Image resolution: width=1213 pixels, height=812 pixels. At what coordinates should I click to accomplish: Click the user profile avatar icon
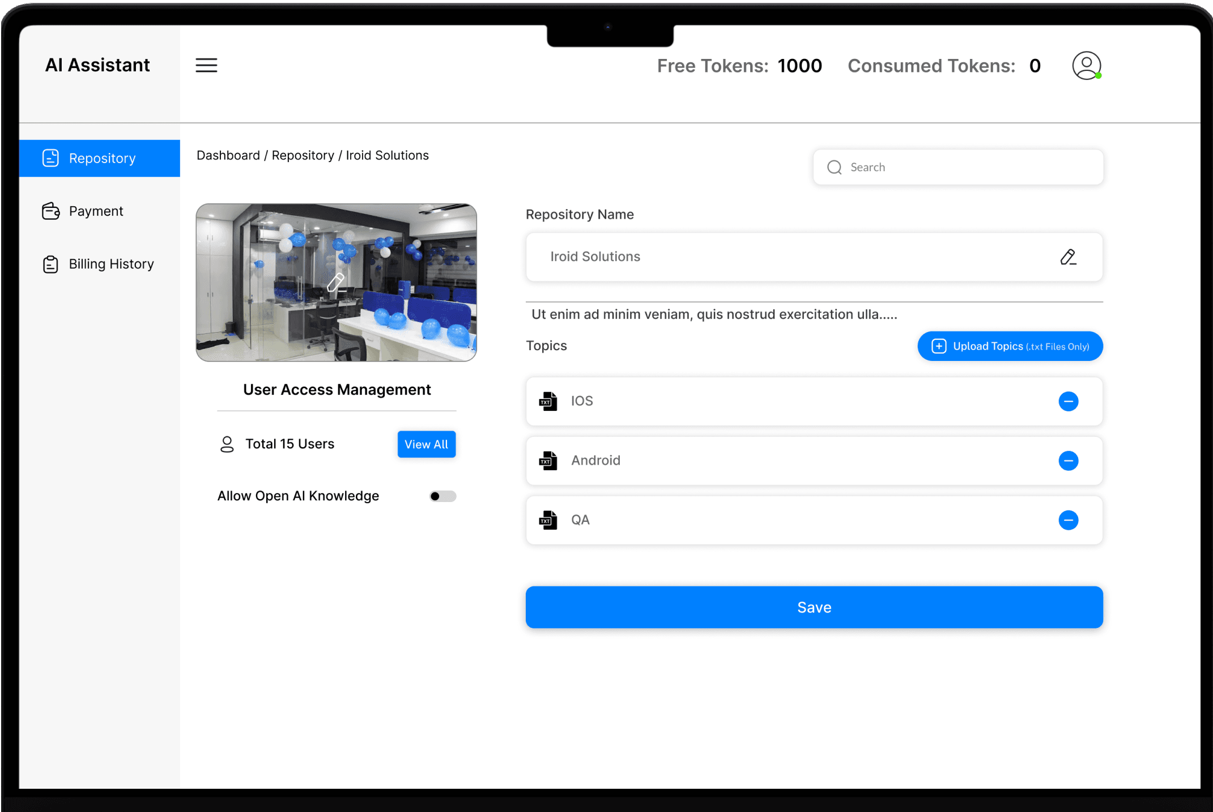point(1086,66)
